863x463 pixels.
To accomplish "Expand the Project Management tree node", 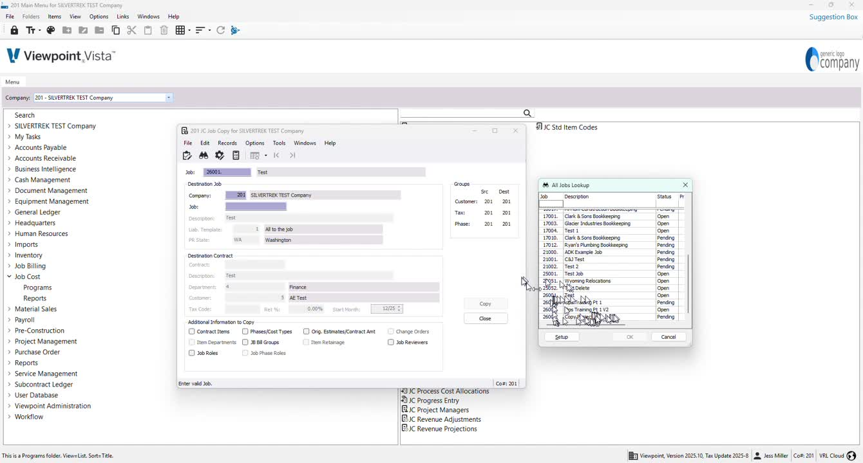I will pyautogui.click(x=9, y=341).
